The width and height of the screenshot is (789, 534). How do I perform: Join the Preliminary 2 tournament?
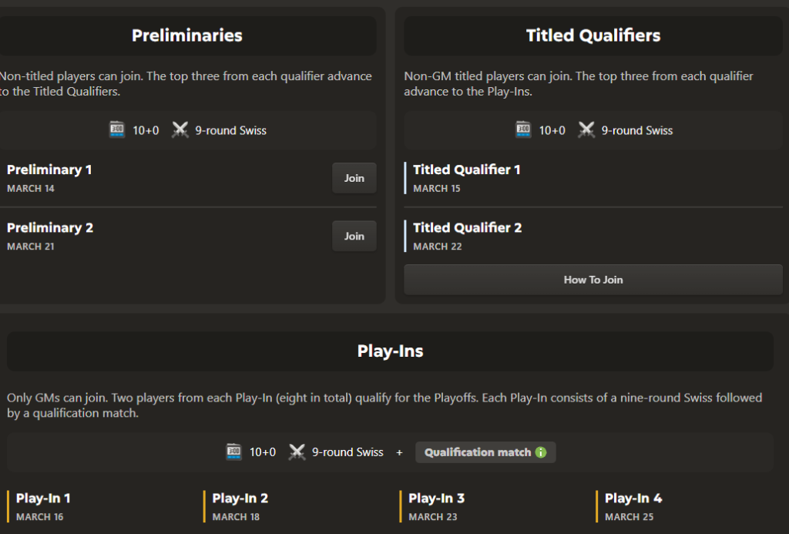354,237
